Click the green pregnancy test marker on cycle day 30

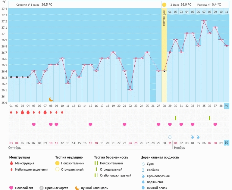pos(176,118)
